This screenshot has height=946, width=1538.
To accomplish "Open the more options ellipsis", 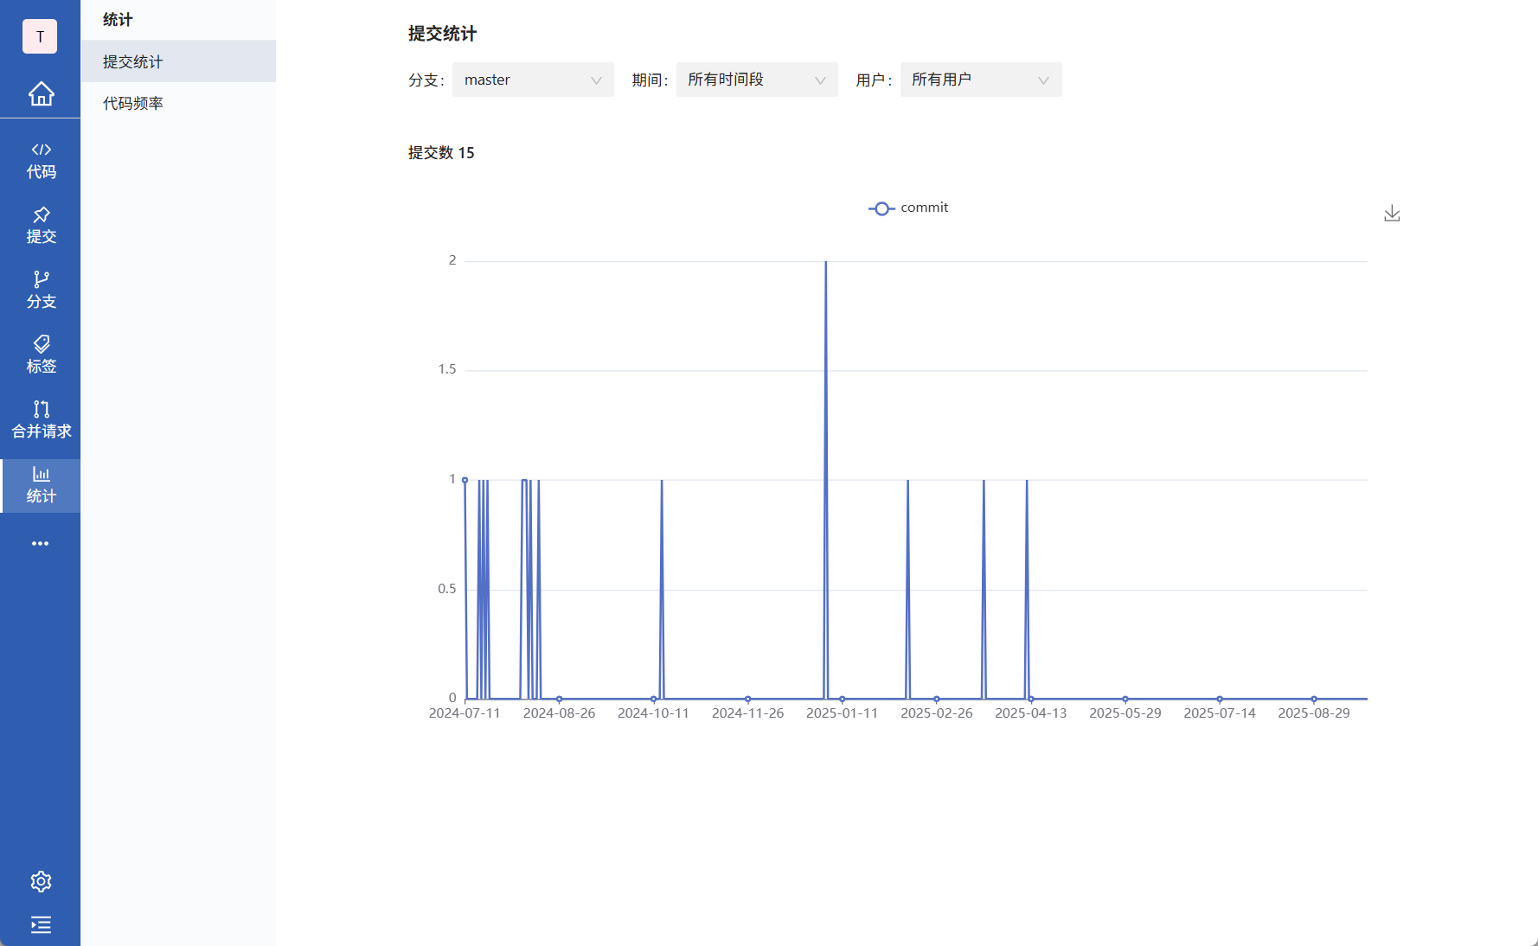I will pos(41,544).
